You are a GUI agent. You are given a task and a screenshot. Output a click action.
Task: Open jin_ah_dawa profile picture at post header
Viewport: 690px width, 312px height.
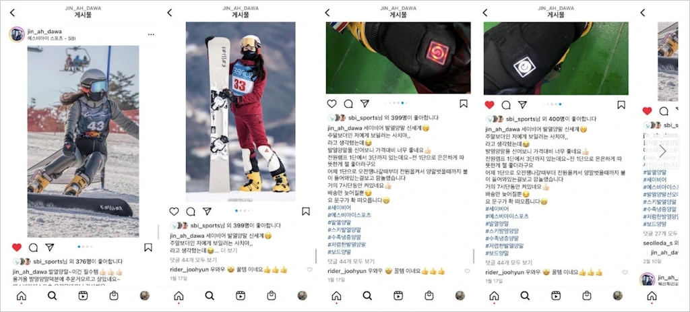pyautogui.click(x=17, y=34)
